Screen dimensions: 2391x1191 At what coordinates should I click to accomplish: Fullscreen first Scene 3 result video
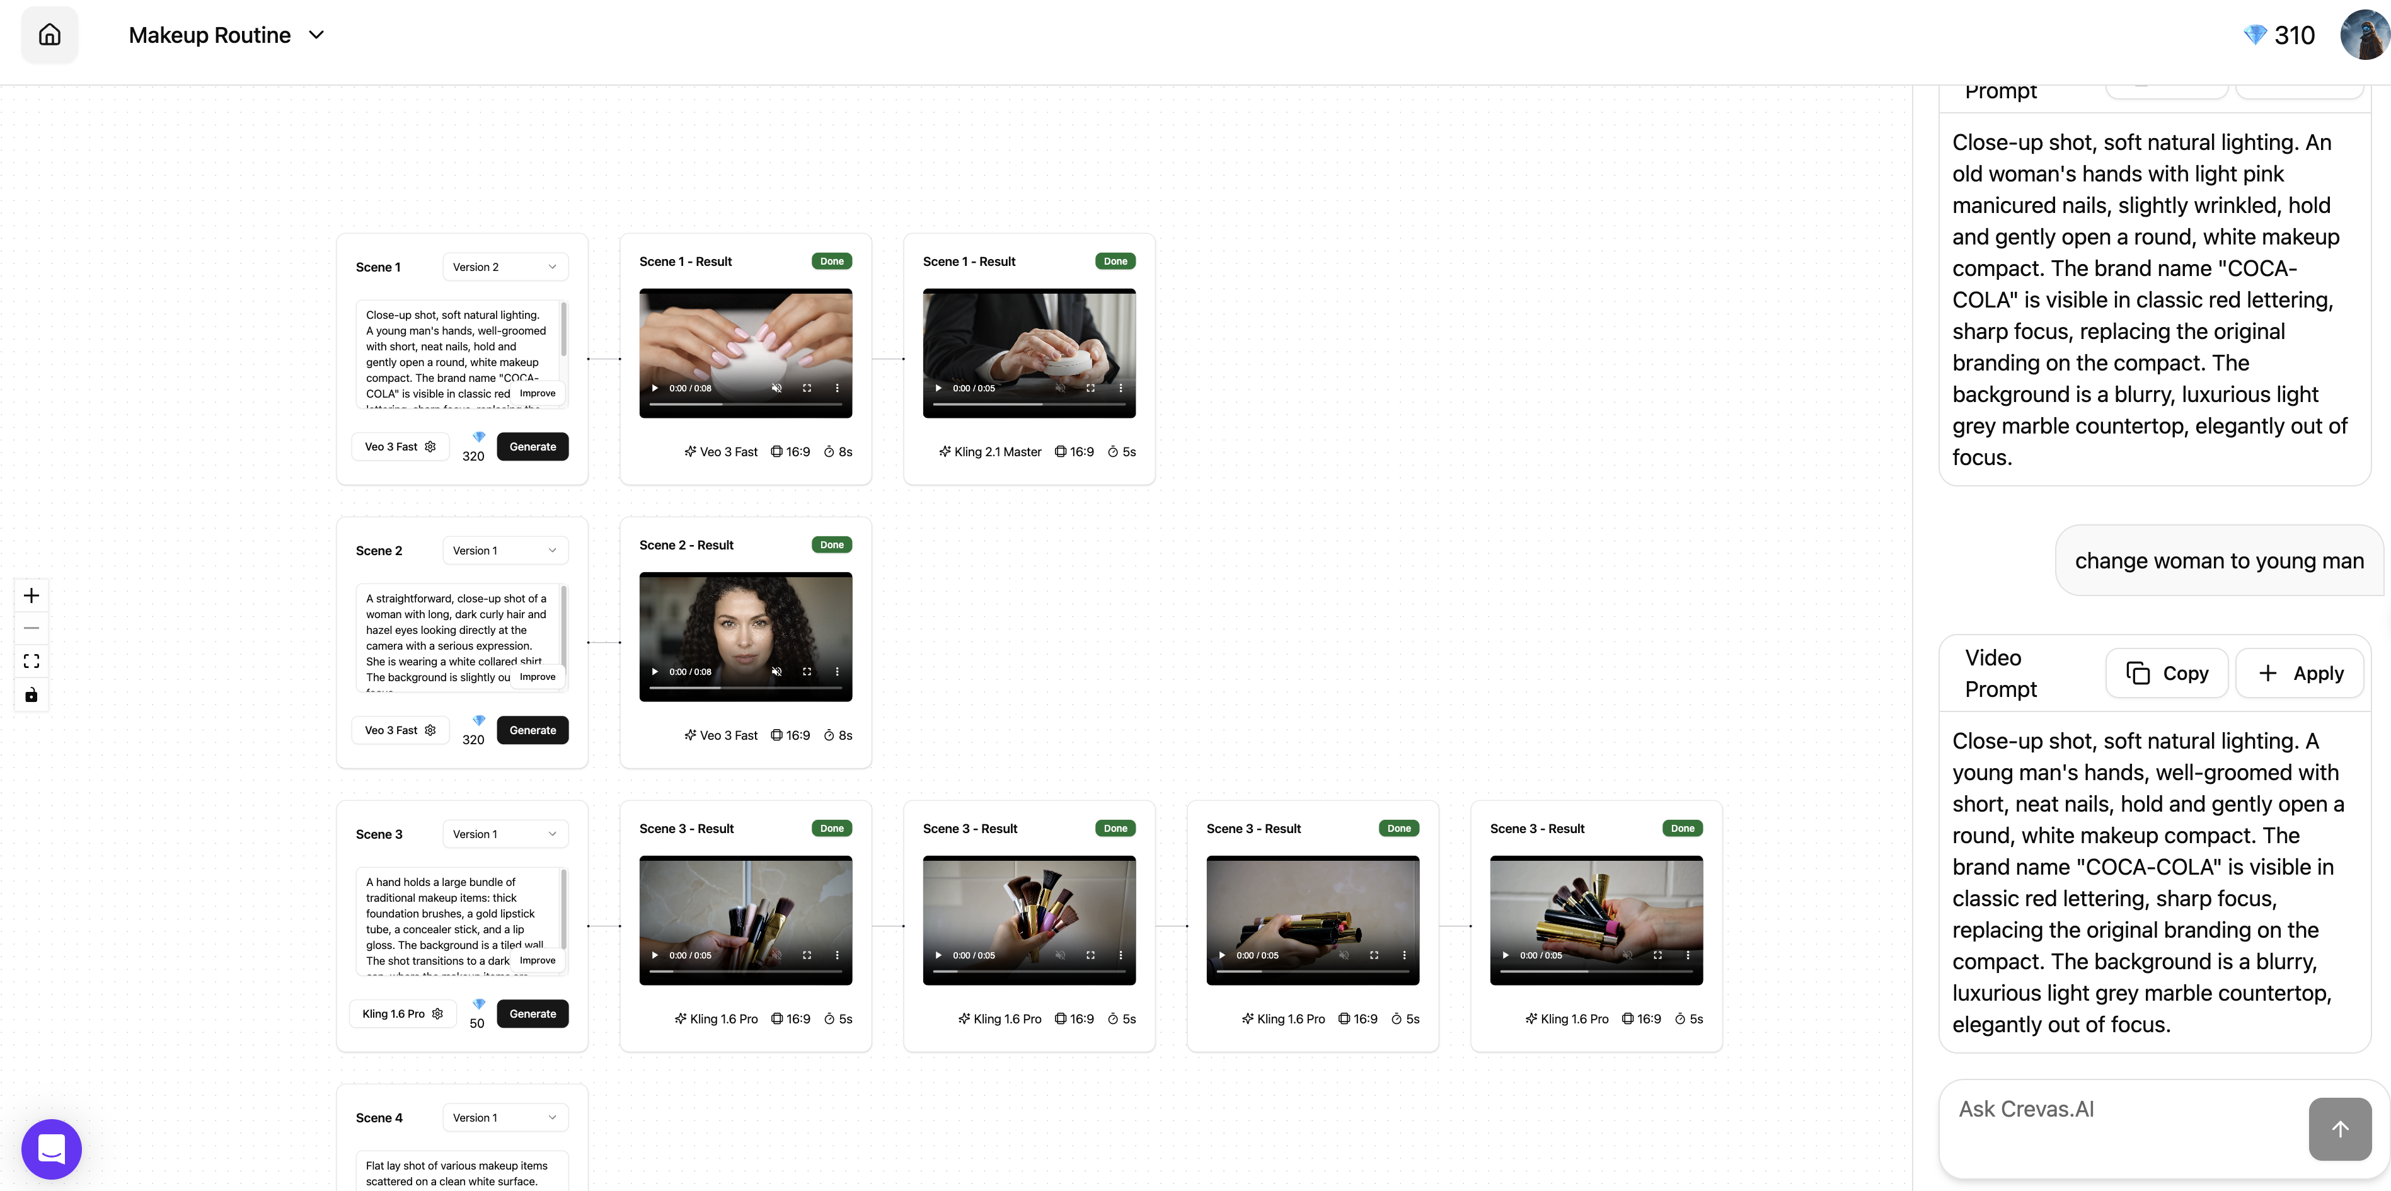tap(807, 955)
